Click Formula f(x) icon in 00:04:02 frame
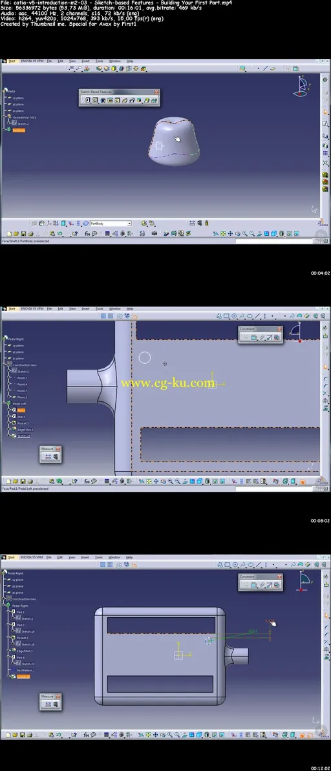The height and width of the screenshot is (771, 331). coord(87,234)
